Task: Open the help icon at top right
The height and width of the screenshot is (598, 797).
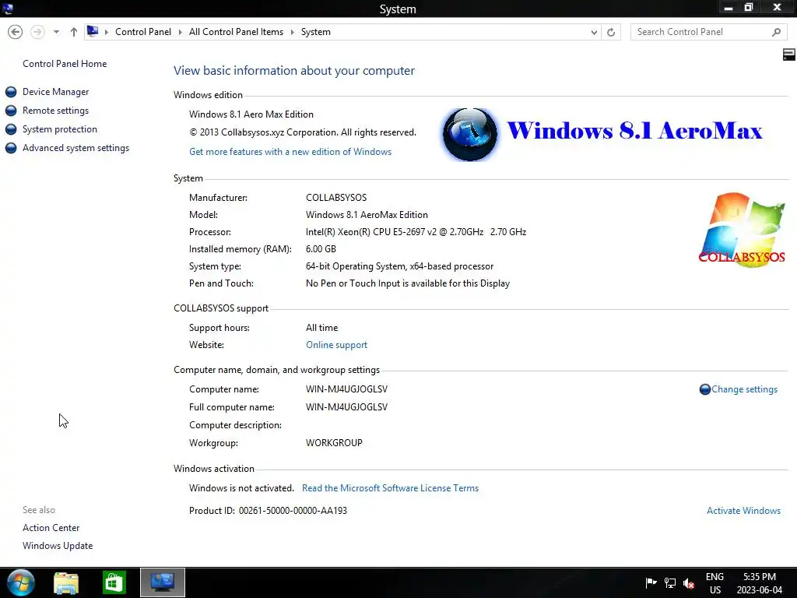Action: [789, 55]
